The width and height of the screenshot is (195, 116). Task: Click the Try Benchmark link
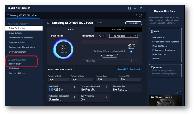coord(134,69)
